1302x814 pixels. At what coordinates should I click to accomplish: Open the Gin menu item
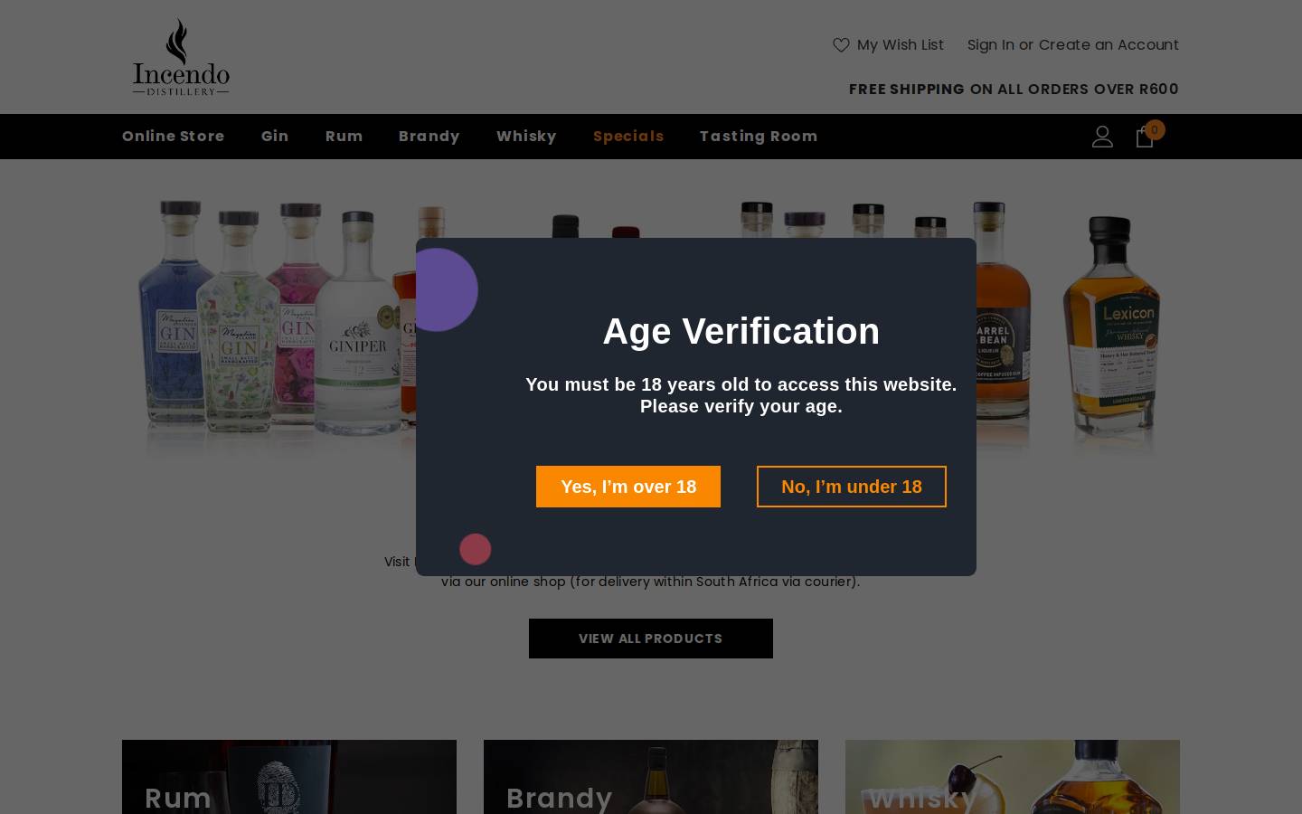tap(275, 137)
